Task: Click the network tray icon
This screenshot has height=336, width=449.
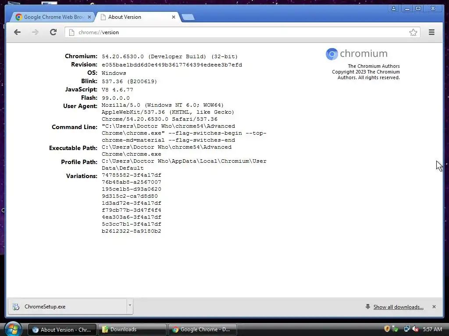Action: pos(406,329)
